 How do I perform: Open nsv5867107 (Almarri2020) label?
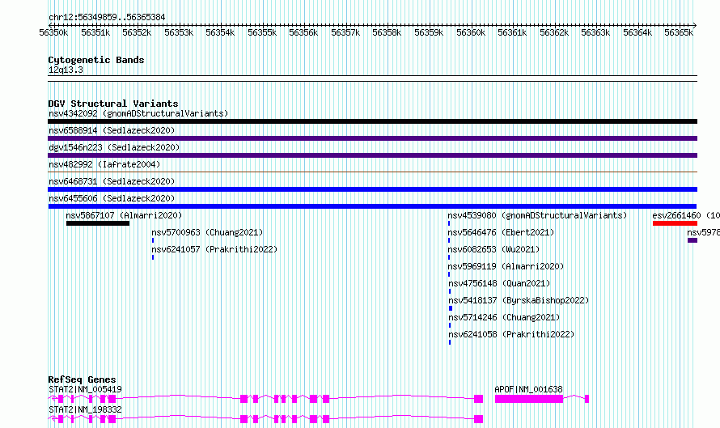point(124,215)
